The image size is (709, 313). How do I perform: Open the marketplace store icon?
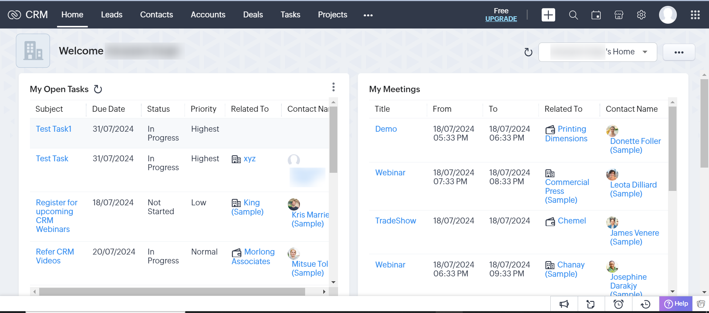pos(619,15)
